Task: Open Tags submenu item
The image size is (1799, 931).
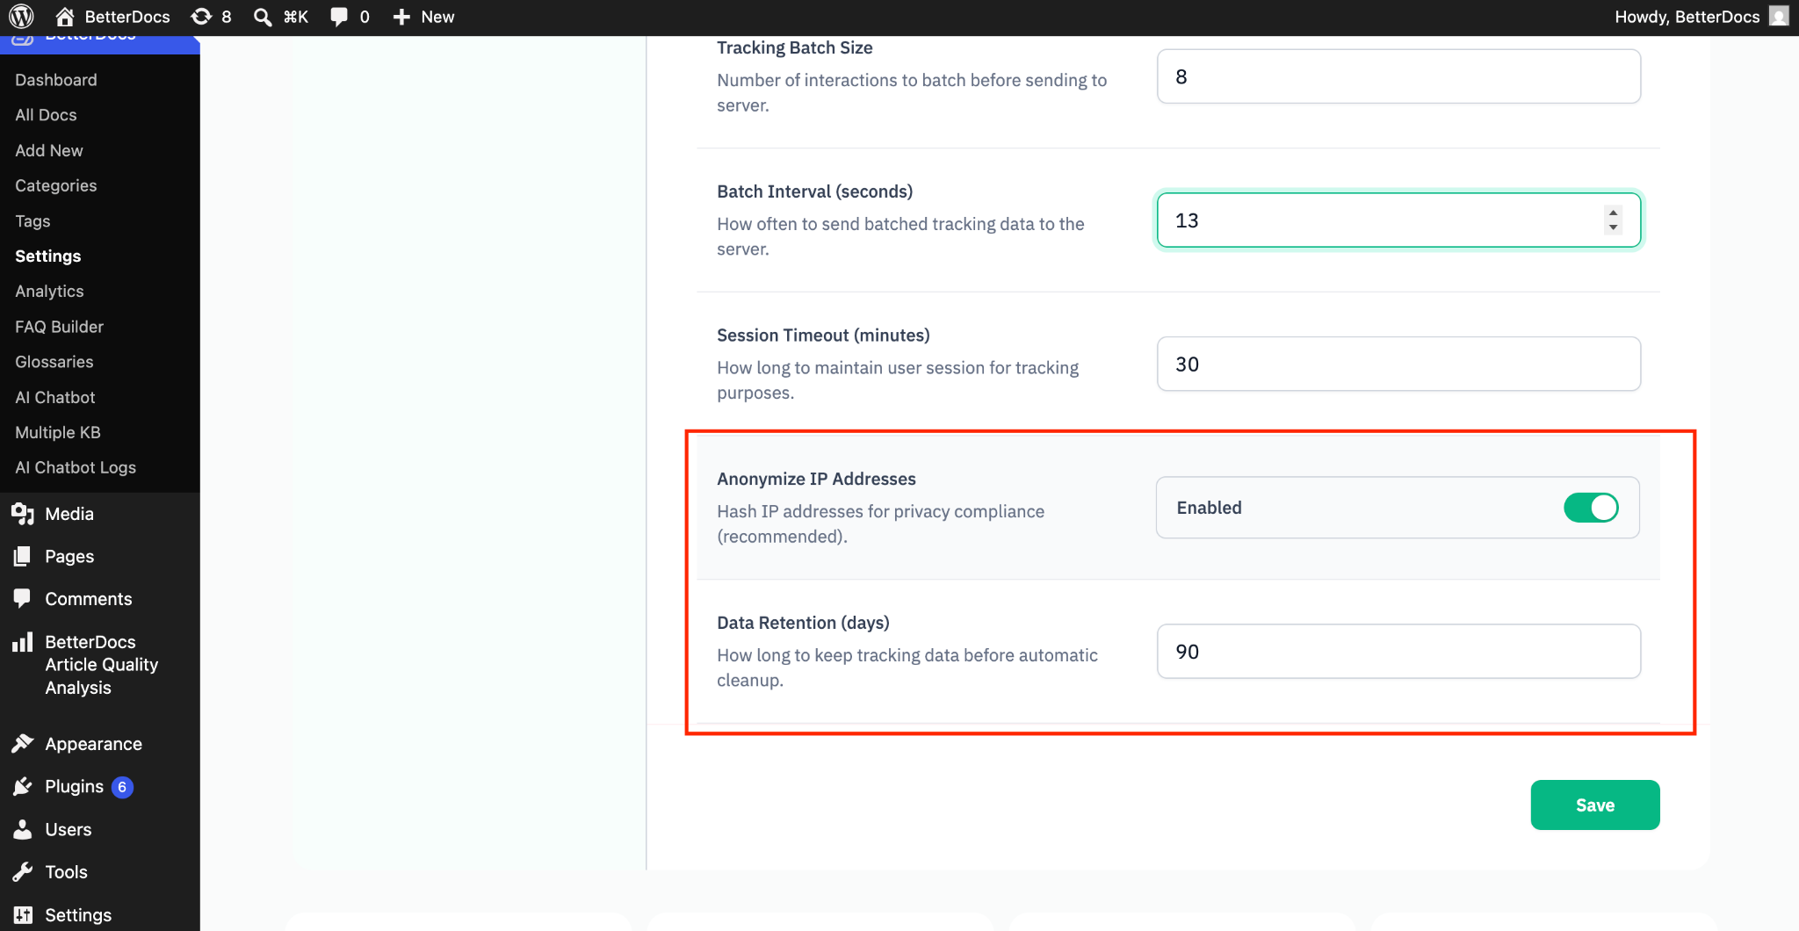Action: click(33, 221)
